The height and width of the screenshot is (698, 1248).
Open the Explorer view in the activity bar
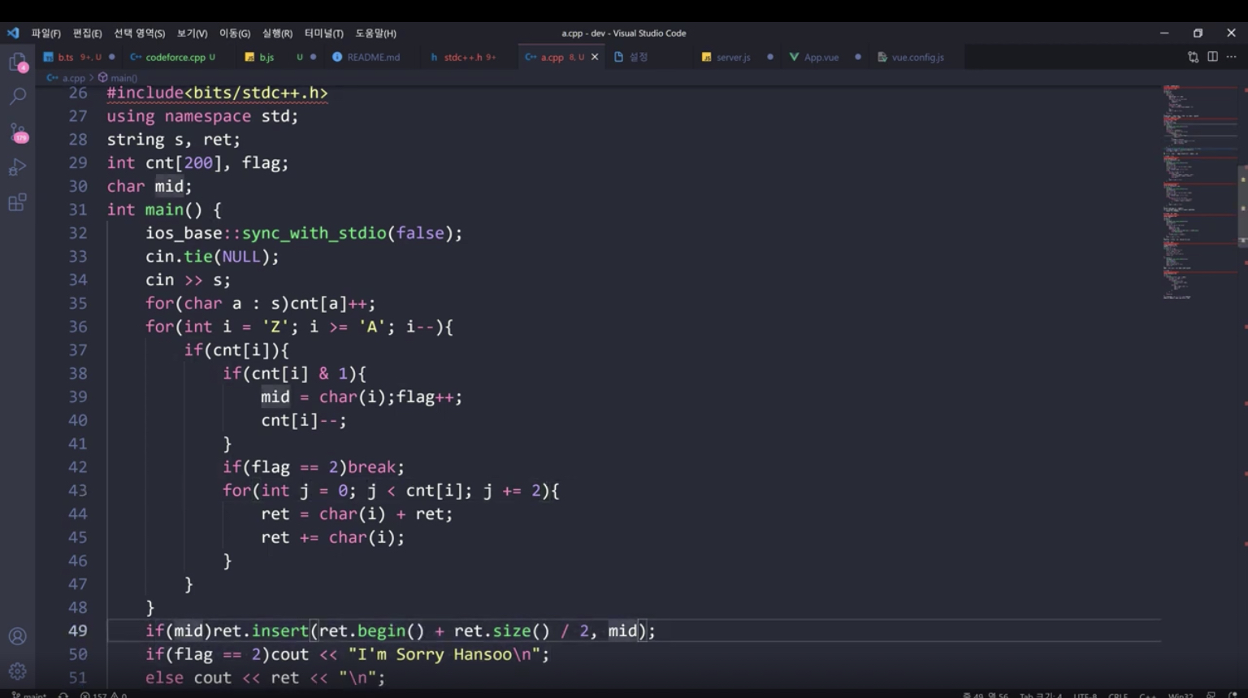17,63
